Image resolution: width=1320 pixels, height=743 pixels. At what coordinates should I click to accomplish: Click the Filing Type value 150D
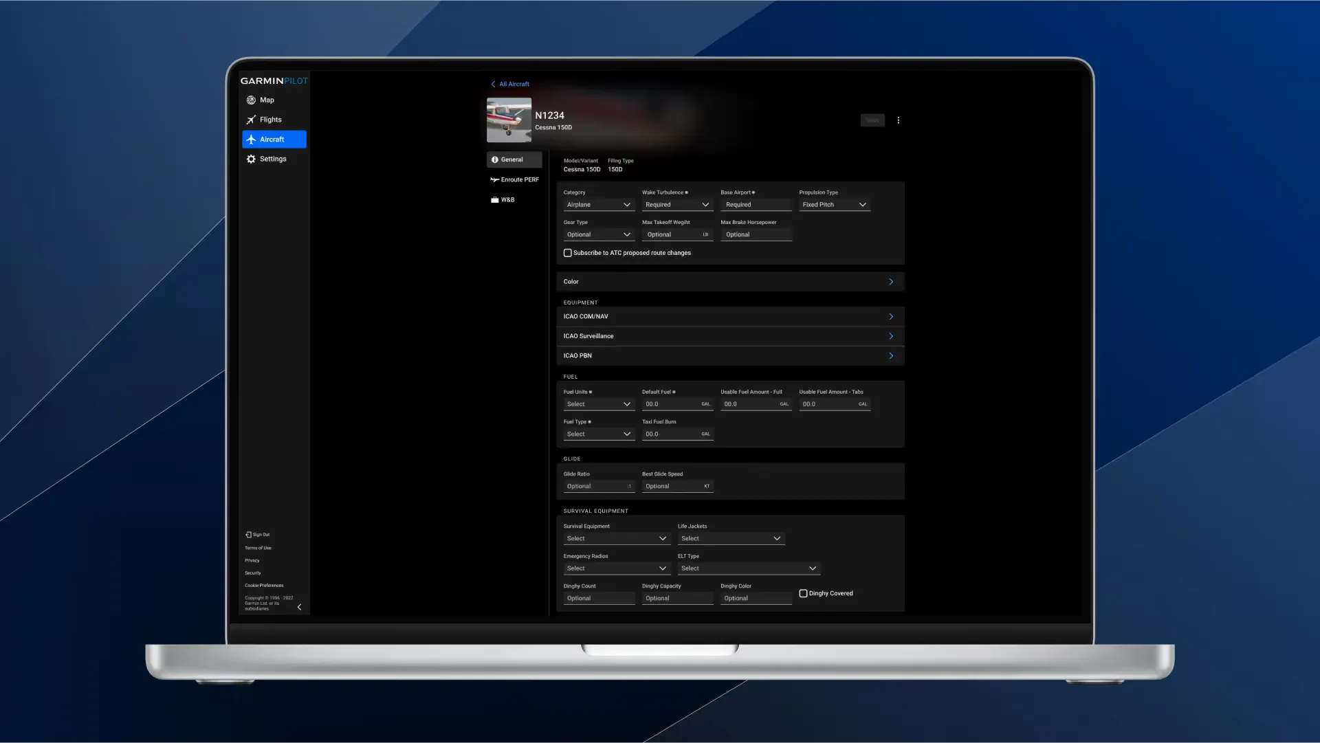point(615,169)
